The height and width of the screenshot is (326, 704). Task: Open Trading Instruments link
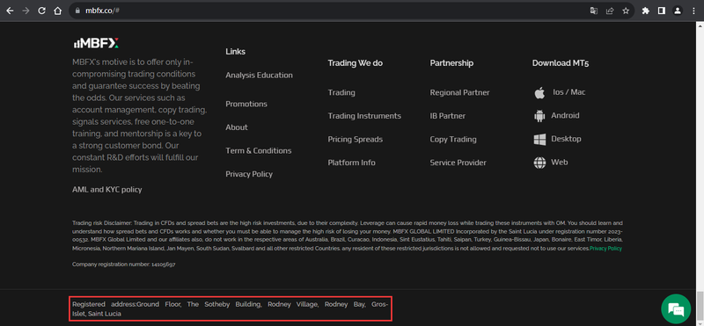pos(364,116)
